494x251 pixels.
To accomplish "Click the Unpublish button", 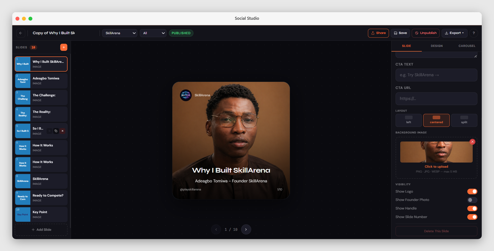I will pos(425,33).
